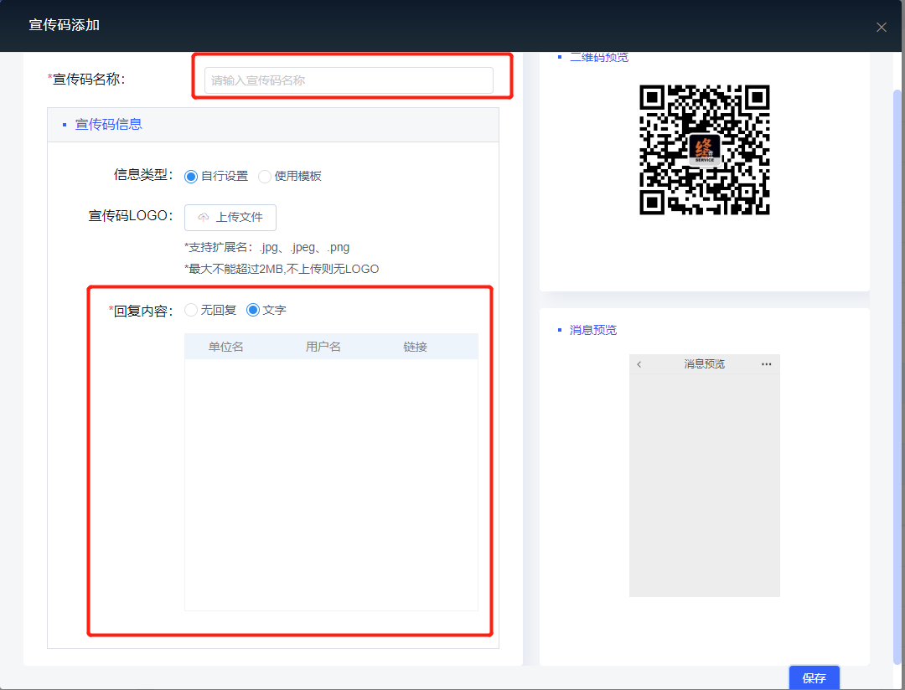
Task: Select the 使用模板 radio option
Action: click(x=290, y=177)
